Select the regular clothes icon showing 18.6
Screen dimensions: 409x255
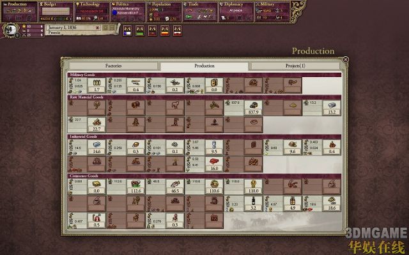(x=332, y=201)
